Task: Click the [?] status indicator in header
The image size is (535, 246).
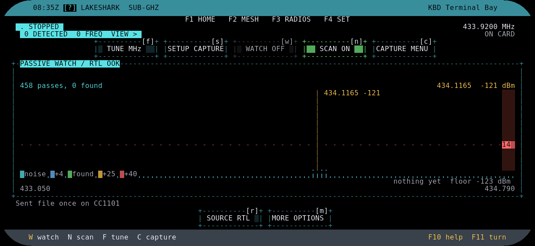Action: pos(70,8)
